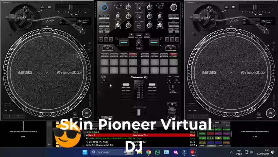The height and width of the screenshot is (157, 278).
Task: Click the right channel volume fader
Action: pyautogui.click(x=152, y=84)
